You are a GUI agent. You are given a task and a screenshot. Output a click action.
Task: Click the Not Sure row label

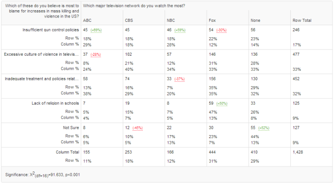71,128
